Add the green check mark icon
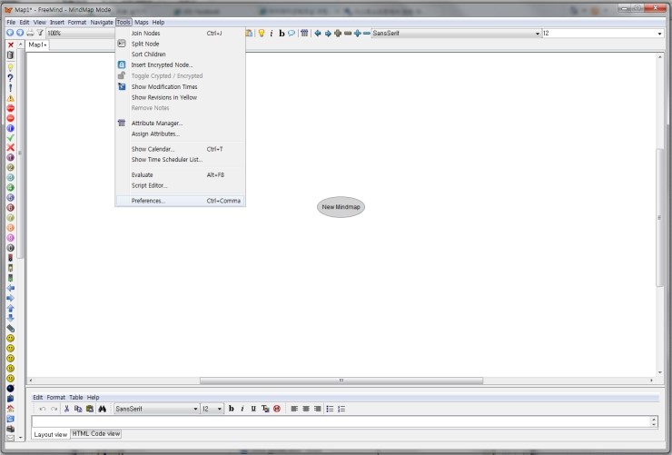Image resolution: width=672 pixels, height=455 pixels. tap(10, 138)
